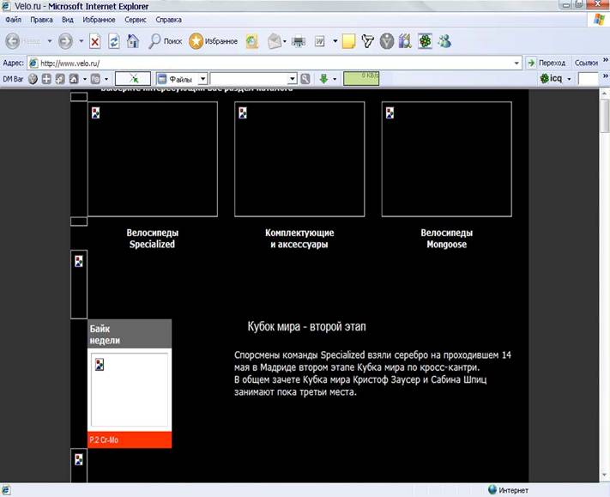Click the Back navigation arrow button
610x497 pixels.
(13, 41)
